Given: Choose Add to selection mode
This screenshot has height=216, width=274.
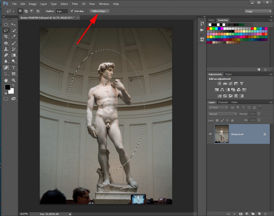Looking at the screenshot, I should pyautogui.click(x=26, y=11).
